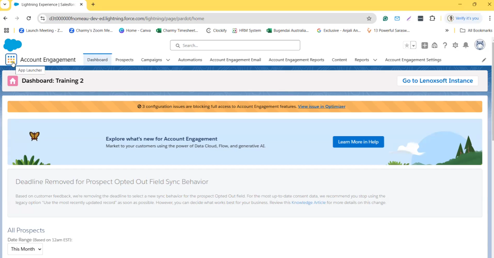
Task: Click the Verify it's you profile button
Action: pyautogui.click(x=463, y=18)
